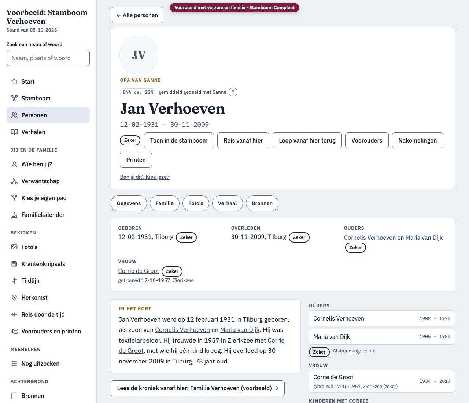Click the Printen button
469x403 pixels.
136,160
